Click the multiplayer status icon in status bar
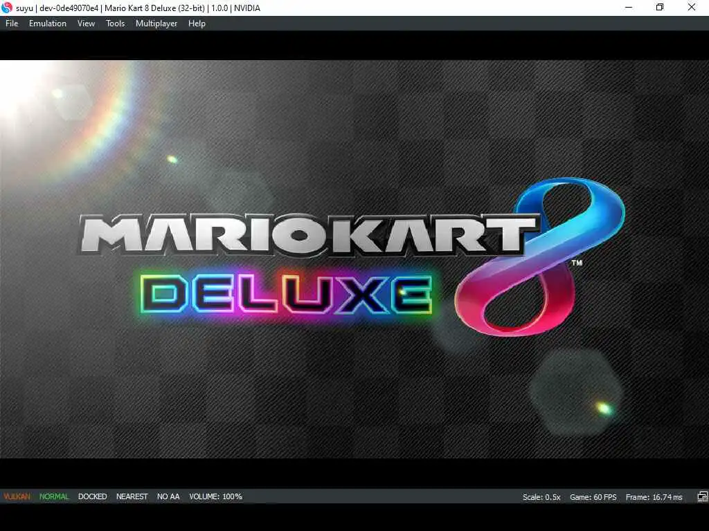The width and height of the screenshot is (709, 531). pos(702,496)
